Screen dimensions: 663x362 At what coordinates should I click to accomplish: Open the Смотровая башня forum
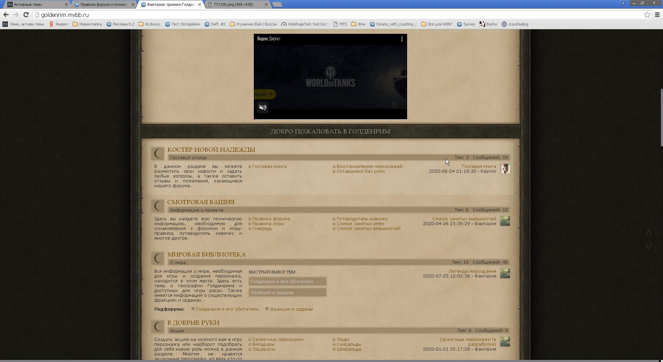201,202
